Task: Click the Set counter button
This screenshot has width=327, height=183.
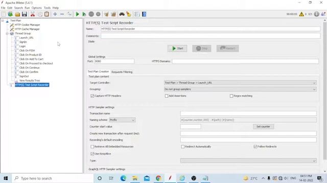Action: 263,127
